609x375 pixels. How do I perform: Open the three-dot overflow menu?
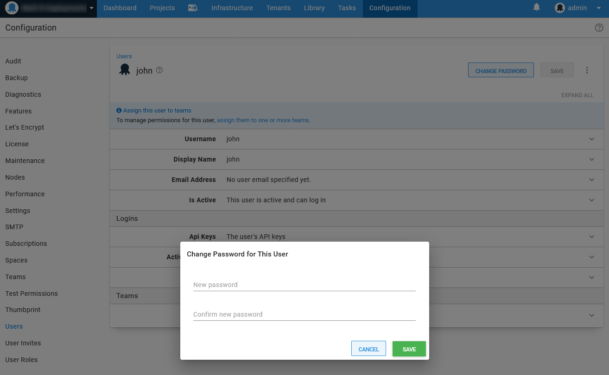(x=587, y=70)
